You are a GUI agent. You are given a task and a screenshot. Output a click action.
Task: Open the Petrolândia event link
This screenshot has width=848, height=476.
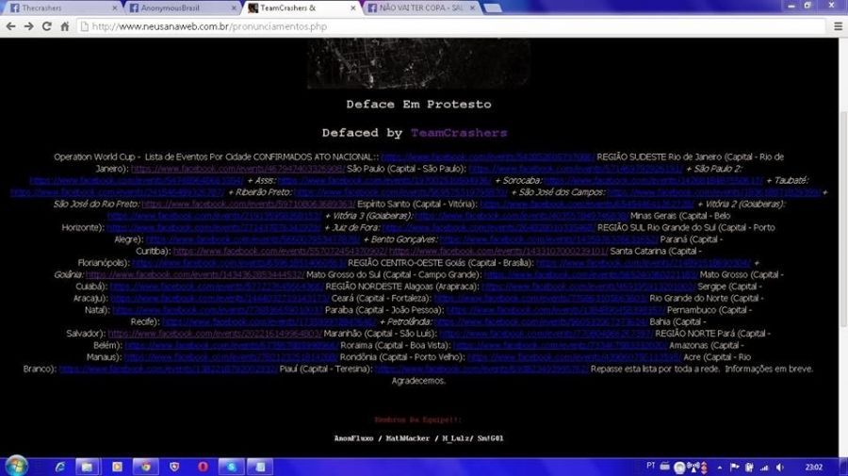[x=541, y=321]
